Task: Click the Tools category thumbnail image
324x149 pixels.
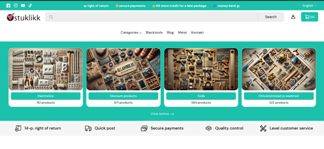Action: [x=201, y=69]
